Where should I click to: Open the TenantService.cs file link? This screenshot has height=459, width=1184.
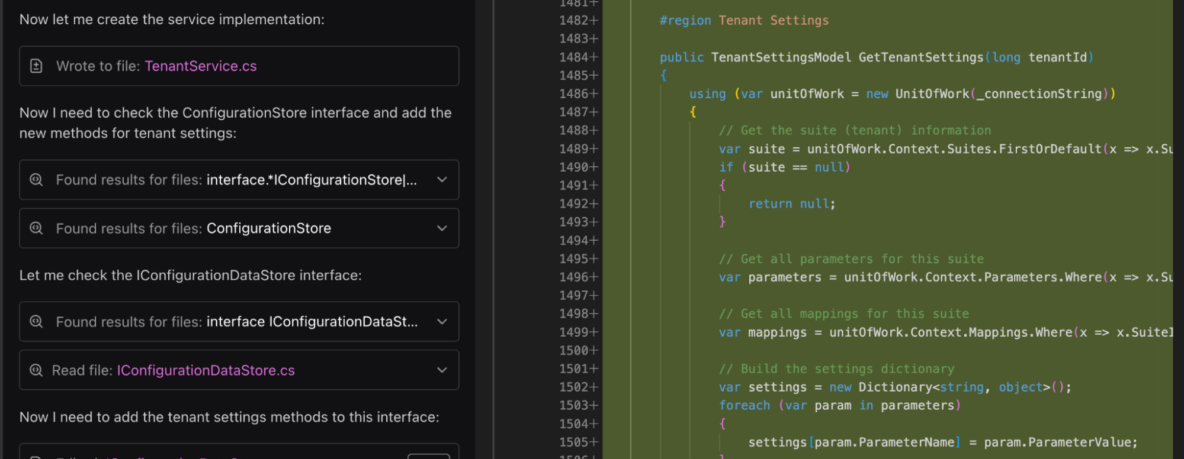(201, 66)
